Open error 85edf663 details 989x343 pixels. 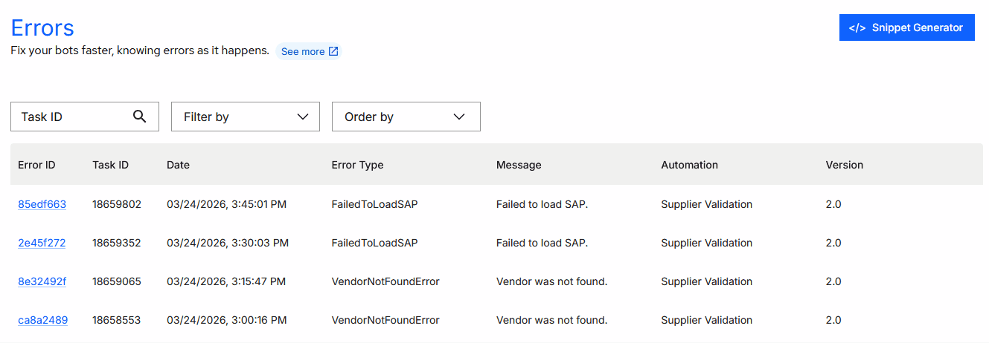pyautogui.click(x=42, y=204)
